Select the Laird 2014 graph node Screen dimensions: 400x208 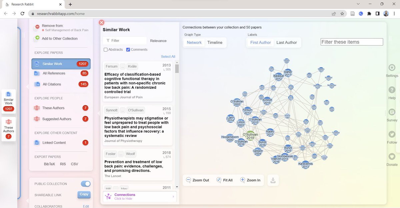click(x=230, y=119)
